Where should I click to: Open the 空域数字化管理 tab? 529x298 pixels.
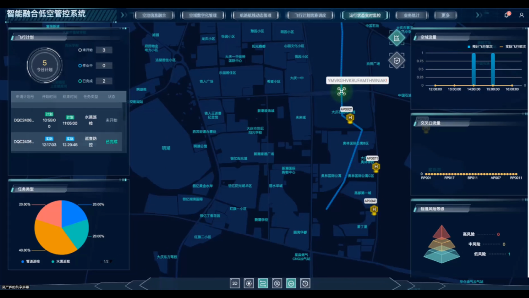tap(203, 15)
